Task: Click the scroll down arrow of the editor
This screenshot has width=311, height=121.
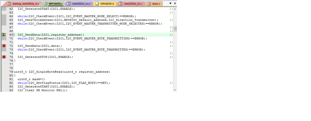Action: pyautogui.click(x=175, y=90)
